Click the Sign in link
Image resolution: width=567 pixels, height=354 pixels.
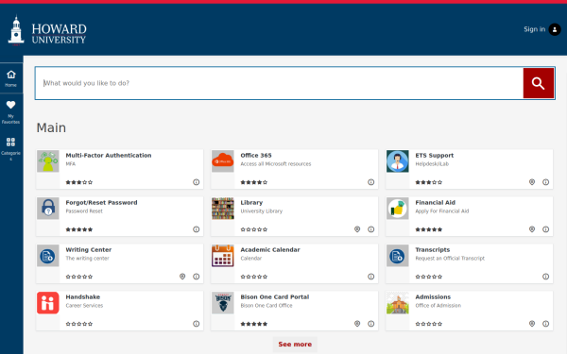(x=534, y=29)
